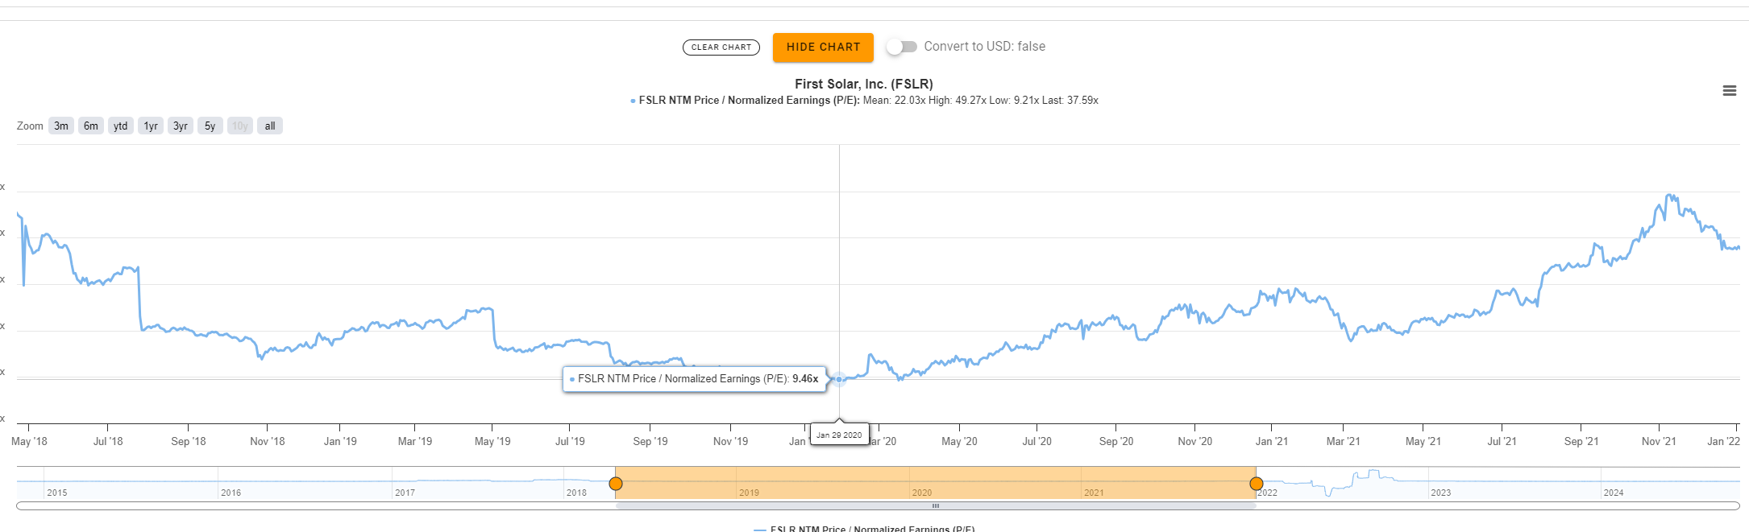Image resolution: width=1749 pixels, height=532 pixels.
Task: Click the Zoom label text
Action: click(x=30, y=126)
